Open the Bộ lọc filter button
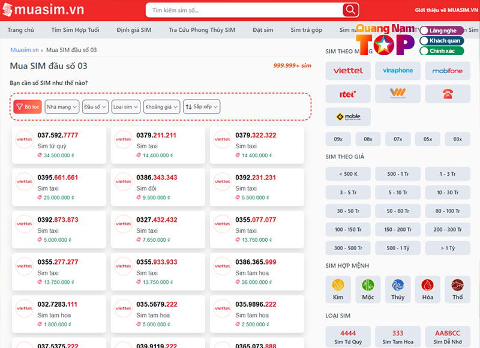 click(28, 107)
